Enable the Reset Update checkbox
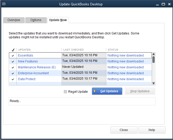 pyautogui.click(x=65, y=91)
